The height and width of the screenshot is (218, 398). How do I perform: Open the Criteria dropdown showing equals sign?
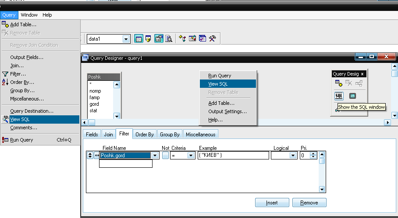(x=191, y=156)
